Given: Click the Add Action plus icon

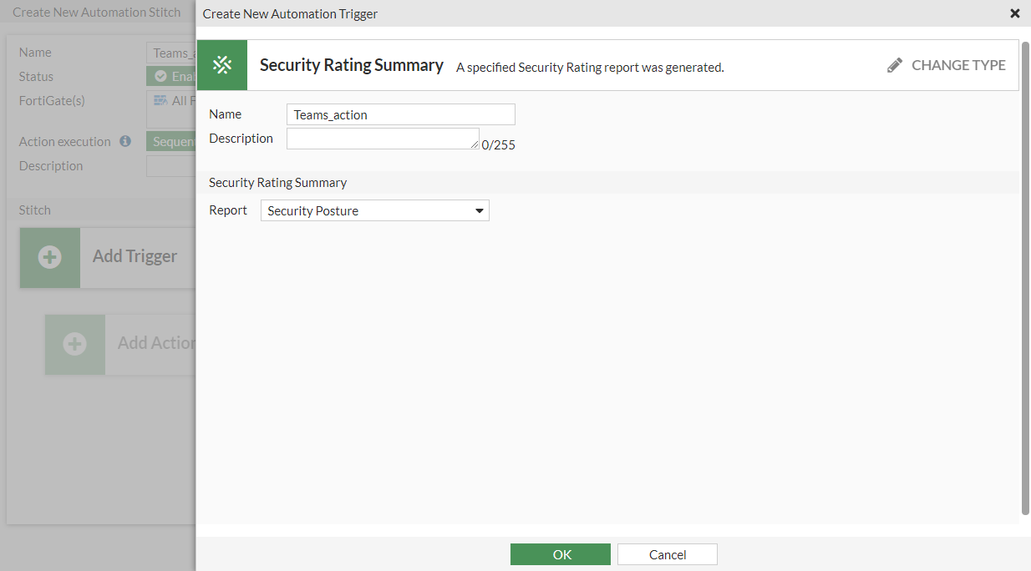Looking at the screenshot, I should coord(75,344).
